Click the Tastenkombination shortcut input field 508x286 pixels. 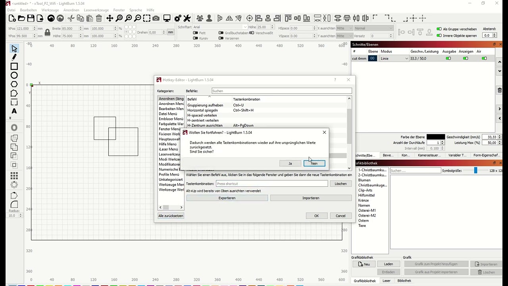point(272,184)
